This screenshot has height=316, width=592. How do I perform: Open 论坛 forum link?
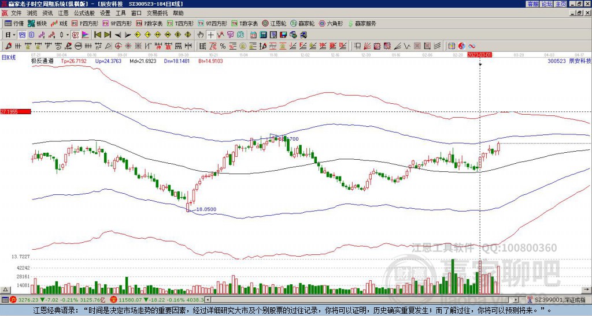546,4
